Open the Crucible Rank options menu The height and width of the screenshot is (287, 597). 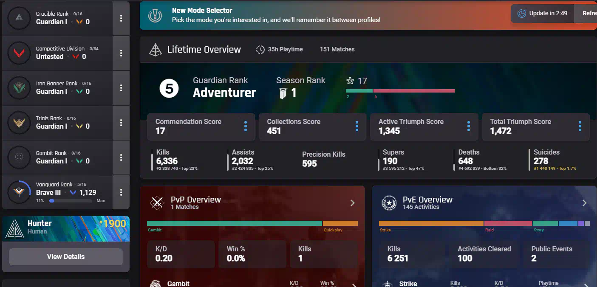point(121,18)
